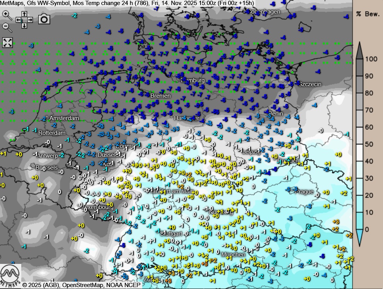Click the map title header text
This screenshot has height=289, width=383.
pos(128,3)
